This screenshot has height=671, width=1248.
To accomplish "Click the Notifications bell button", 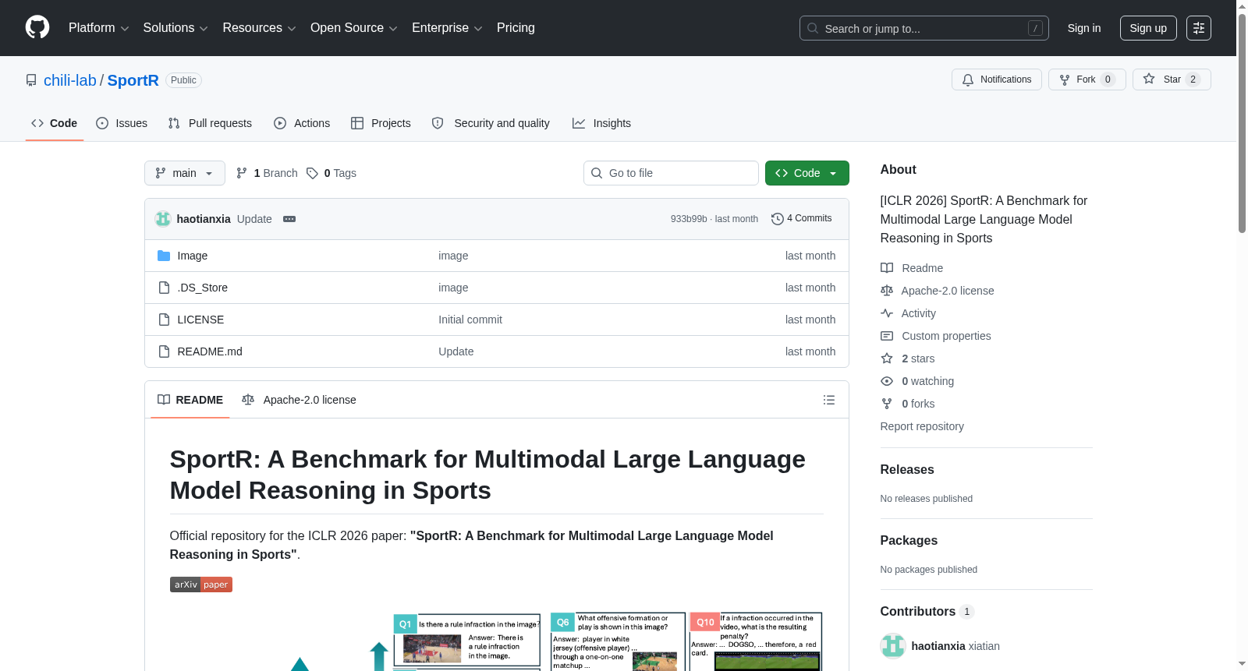I will [996, 79].
